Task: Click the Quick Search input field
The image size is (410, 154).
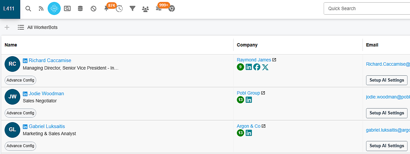Action: (x=365, y=8)
